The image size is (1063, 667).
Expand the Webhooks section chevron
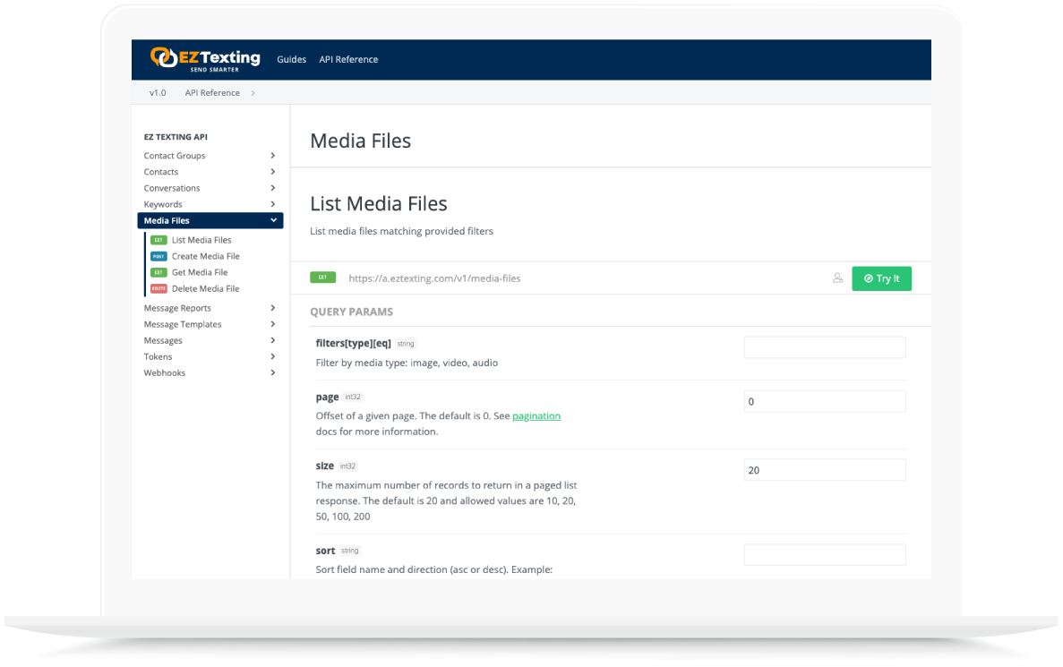[x=272, y=372]
